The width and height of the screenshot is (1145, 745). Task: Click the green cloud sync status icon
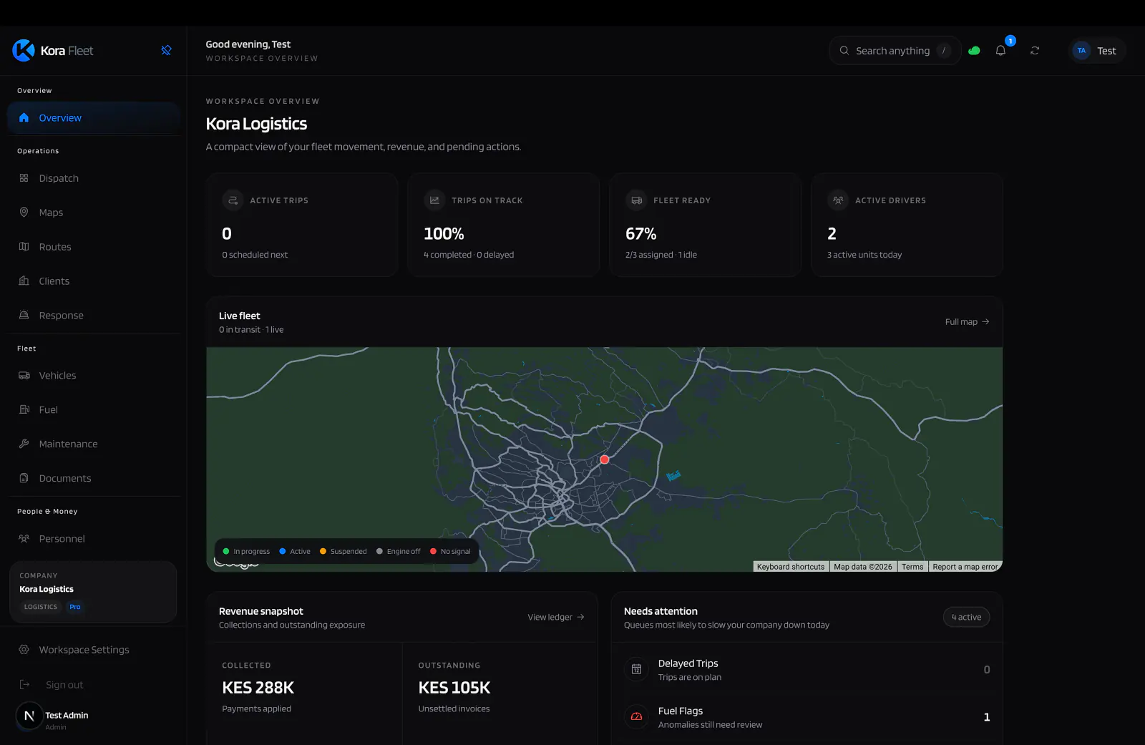[974, 51]
